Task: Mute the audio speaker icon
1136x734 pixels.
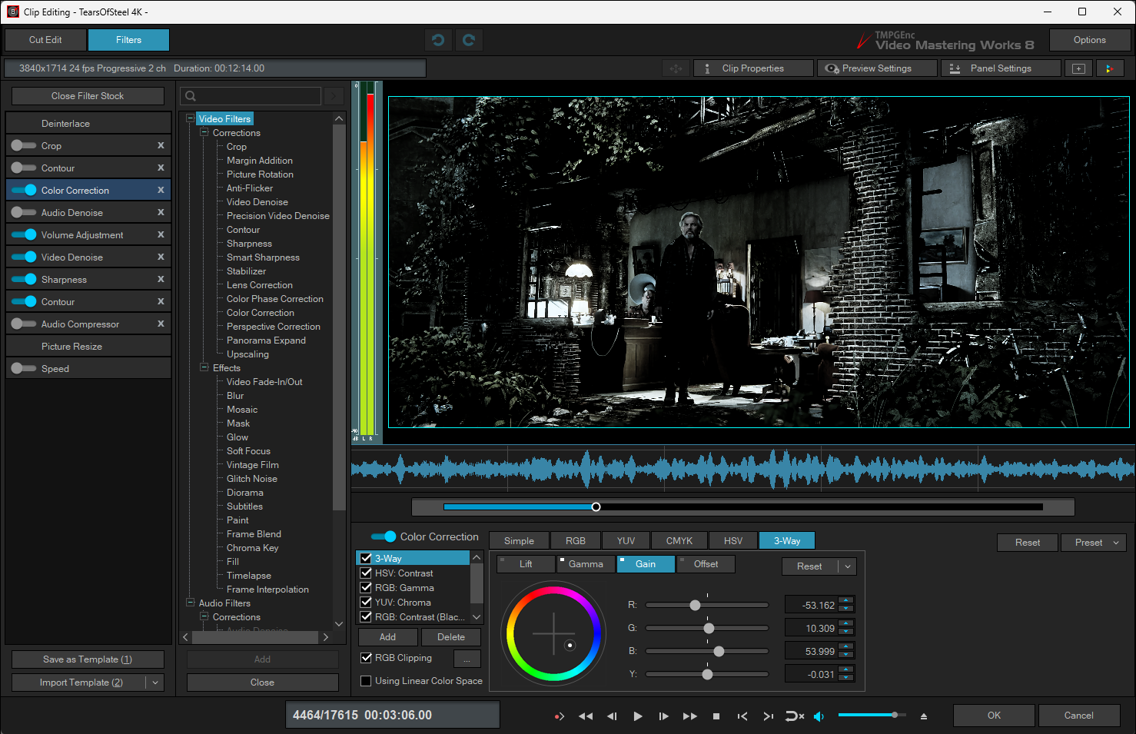Action: pos(819,716)
